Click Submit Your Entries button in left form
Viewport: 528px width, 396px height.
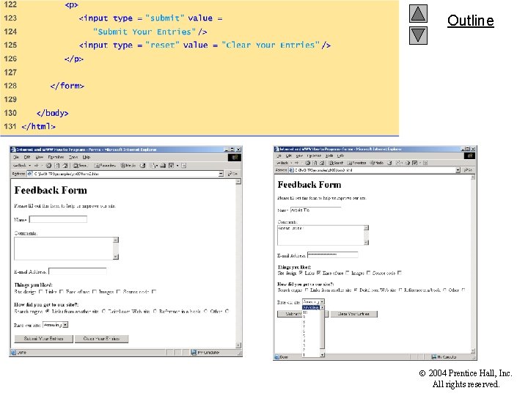[44, 339]
